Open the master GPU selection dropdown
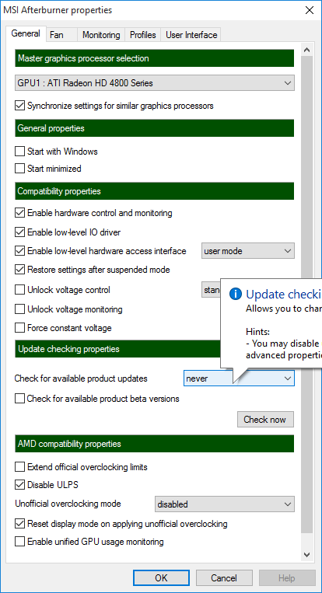Image resolution: width=322 pixels, height=593 pixels. [155, 83]
